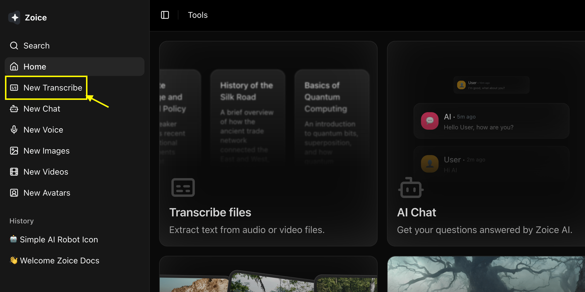Click the waving hand emoji beside Welcome Zoice Docs
585x292 pixels.
(x=13, y=260)
